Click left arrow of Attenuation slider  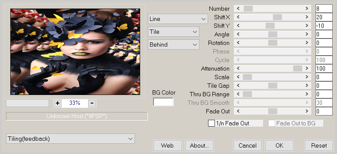(238, 68)
